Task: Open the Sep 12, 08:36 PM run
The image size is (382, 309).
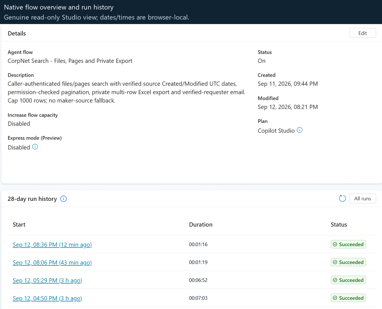Action: [x=52, y=245]
